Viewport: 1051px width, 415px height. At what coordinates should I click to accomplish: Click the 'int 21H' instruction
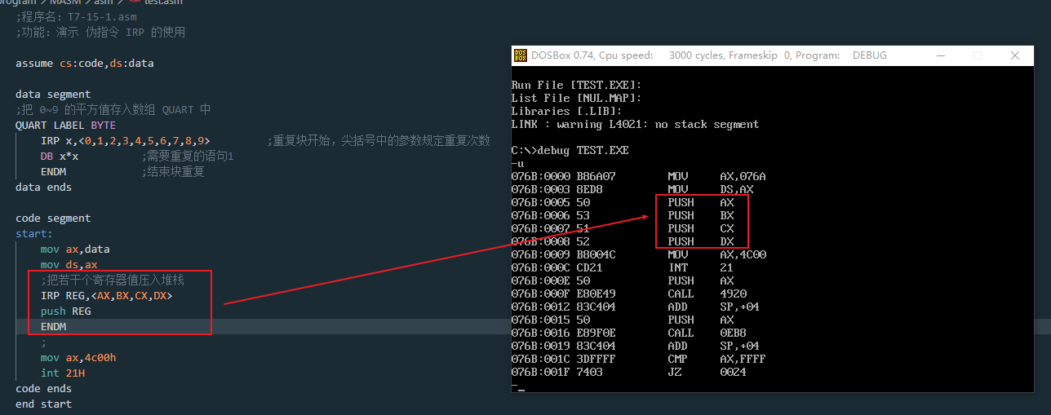click(x=63, y=373)
